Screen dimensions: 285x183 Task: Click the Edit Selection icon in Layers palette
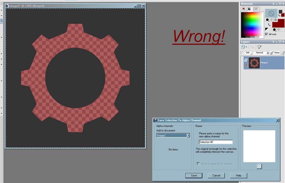[x=259, y=47]
